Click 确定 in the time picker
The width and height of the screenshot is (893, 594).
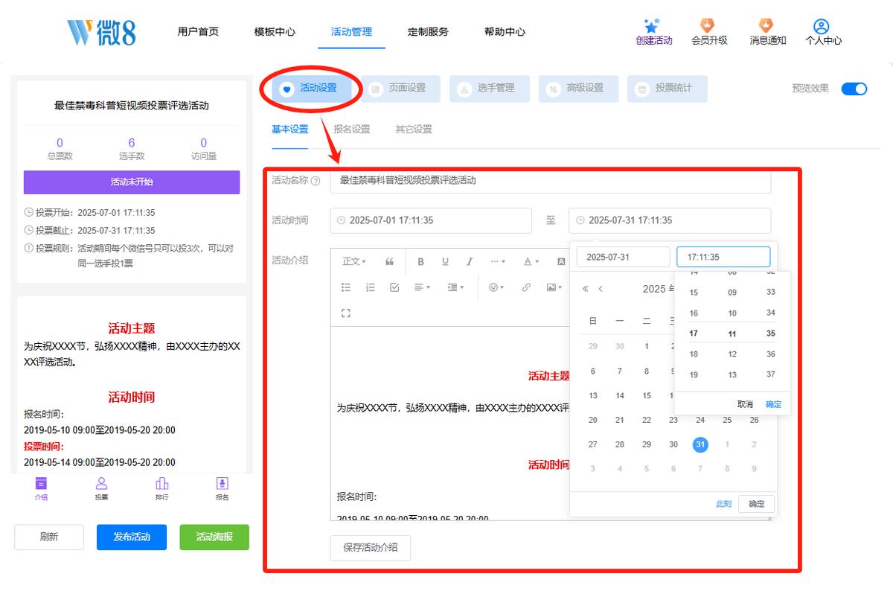click(774, 404)
